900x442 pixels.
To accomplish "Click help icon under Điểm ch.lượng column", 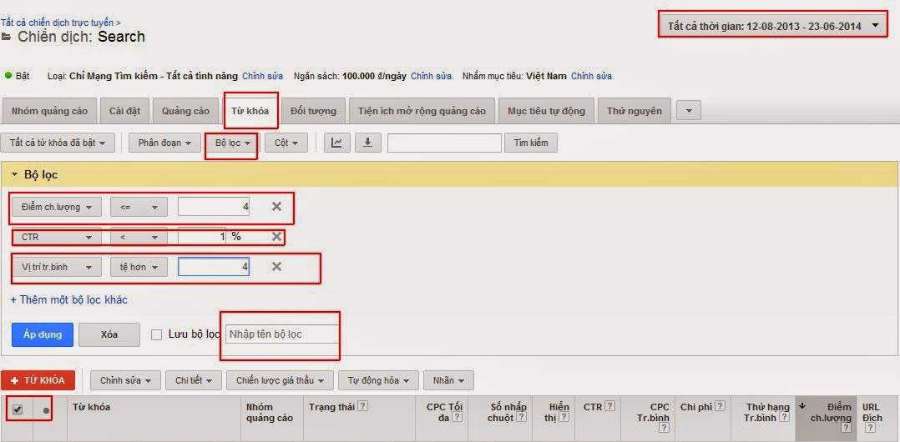I will pos(846,428).
